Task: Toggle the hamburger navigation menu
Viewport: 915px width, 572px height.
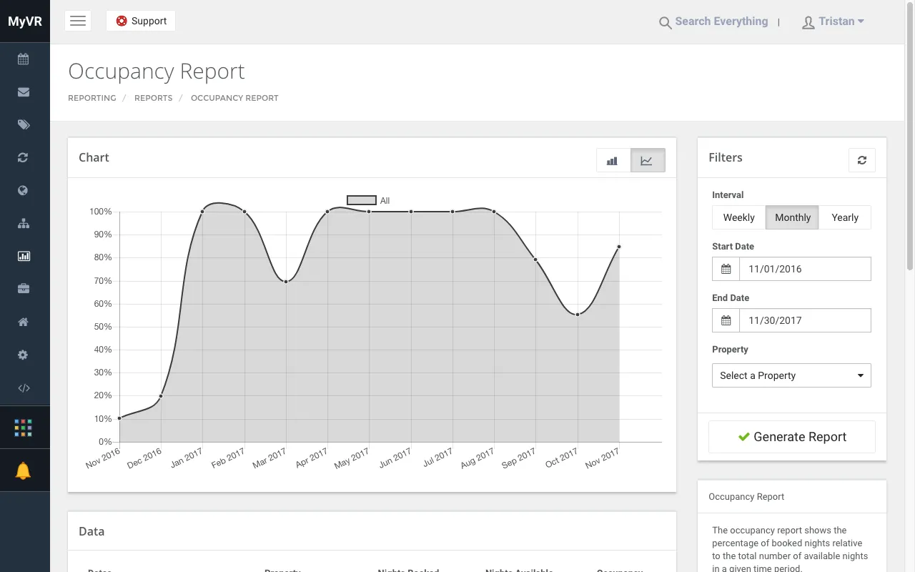Action: click(78, 21)
